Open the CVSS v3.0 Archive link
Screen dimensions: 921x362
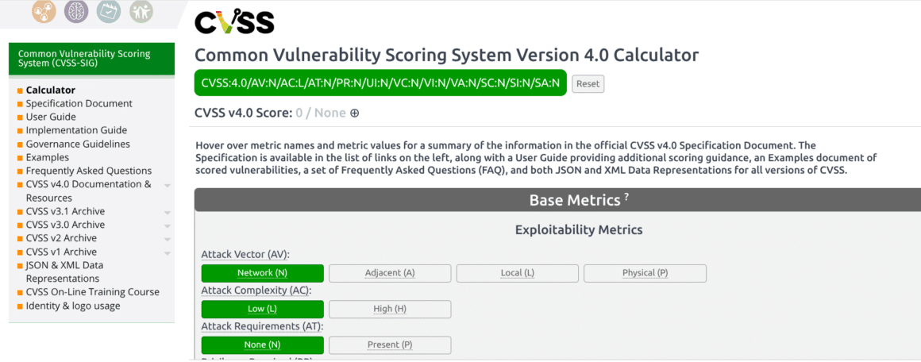point(65,225)
